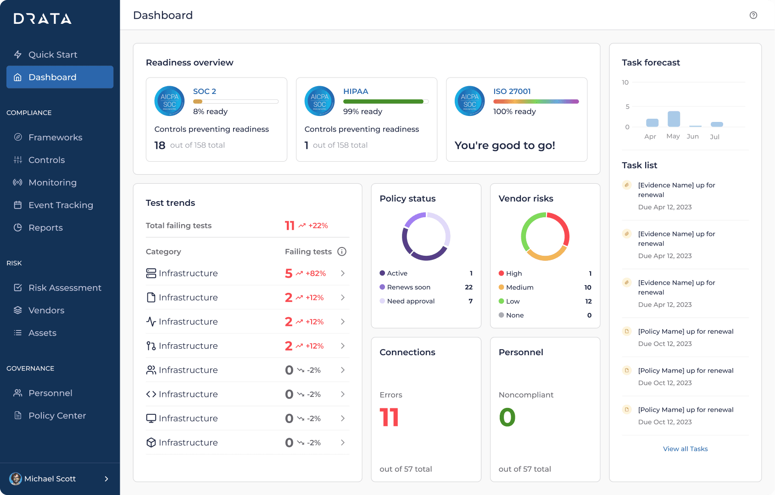
Task: Click the document icon in Test trends
Action: (151, 297)
